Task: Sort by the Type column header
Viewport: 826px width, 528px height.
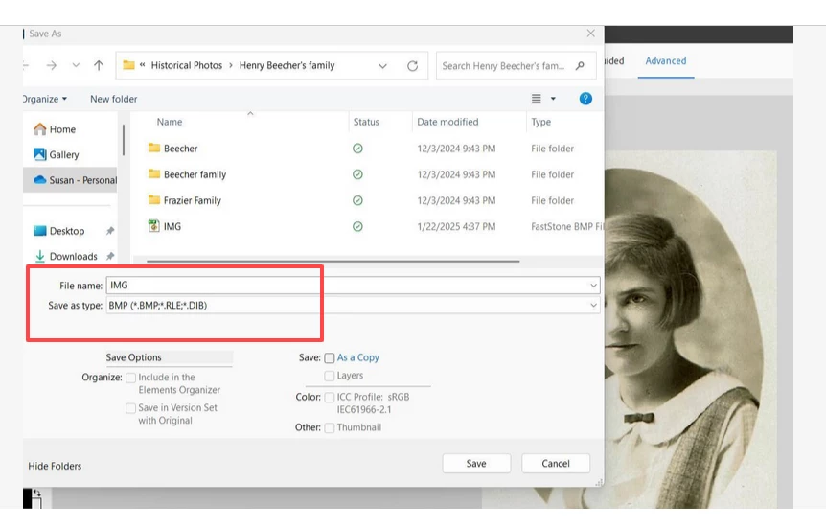Action: [541, 122]
